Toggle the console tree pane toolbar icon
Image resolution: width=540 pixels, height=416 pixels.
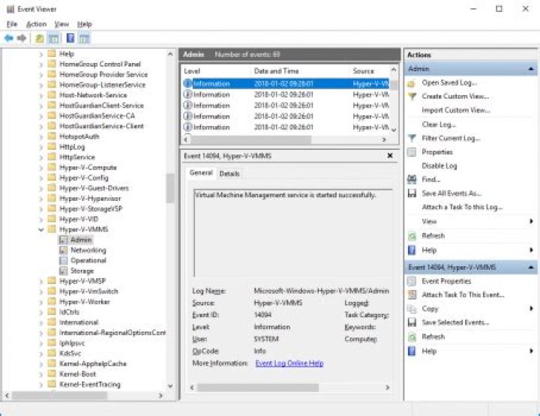(54, 38)
